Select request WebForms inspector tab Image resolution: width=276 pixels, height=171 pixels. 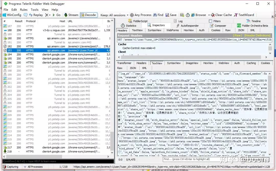pos(172,30)
